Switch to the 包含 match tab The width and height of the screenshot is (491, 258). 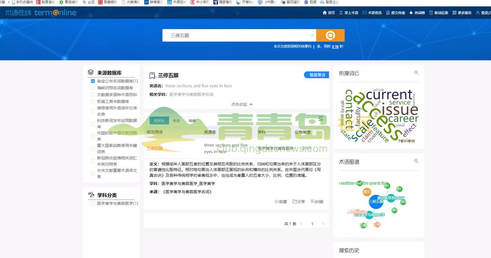click(177, 121)
